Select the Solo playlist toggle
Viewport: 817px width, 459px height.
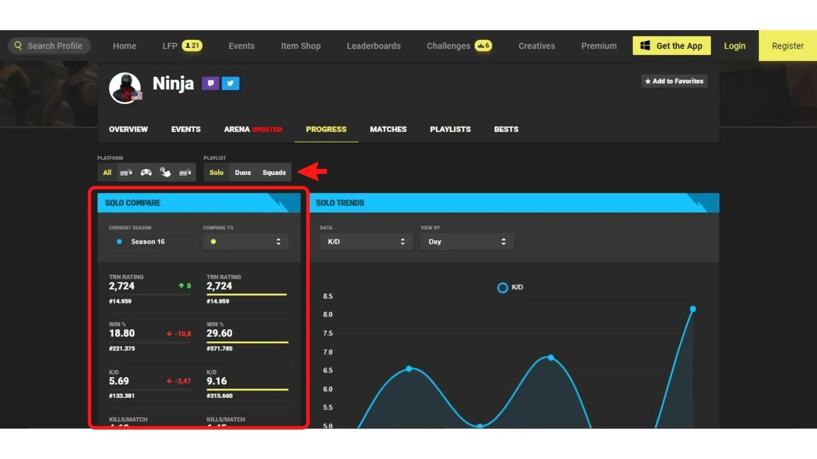(216, 172)
